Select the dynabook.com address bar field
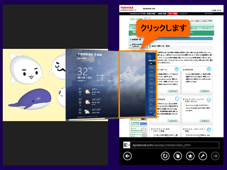 (175, 145)
